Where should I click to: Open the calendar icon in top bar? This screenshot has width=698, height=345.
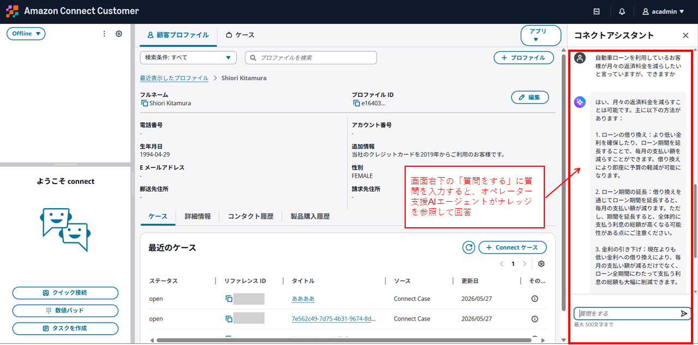597,11
